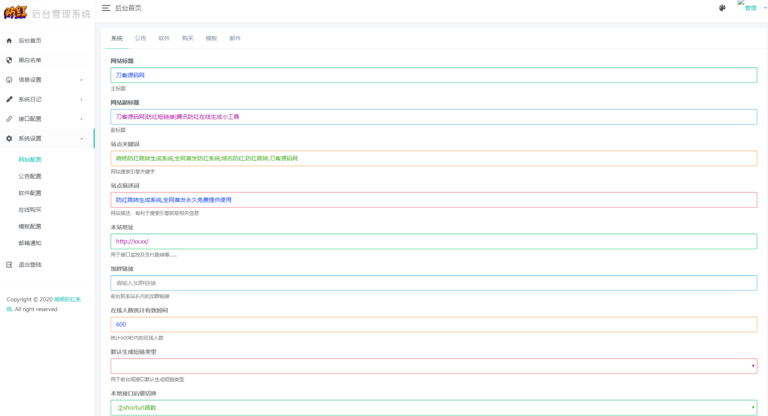Switch to the 系统 tab
This screenshot has height=416, width=768.
tap(117, 38)
